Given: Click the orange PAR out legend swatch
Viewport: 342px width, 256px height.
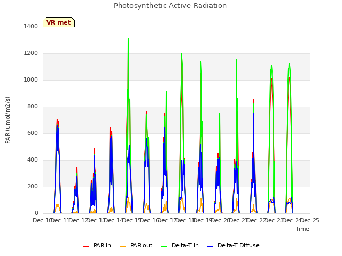Looking at the screenshot, I should tap(123, 246).
